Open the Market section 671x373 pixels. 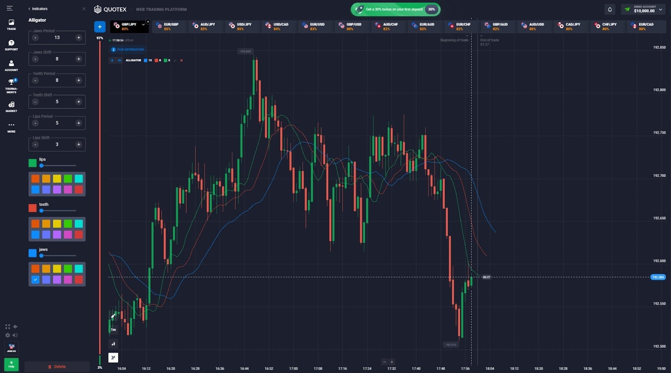[x=11, y=106]
